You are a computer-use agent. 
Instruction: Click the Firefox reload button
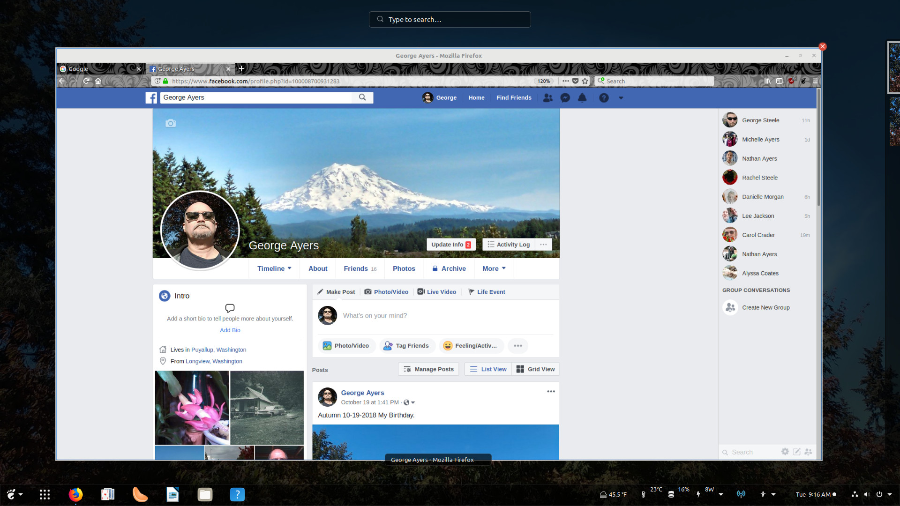86,81
